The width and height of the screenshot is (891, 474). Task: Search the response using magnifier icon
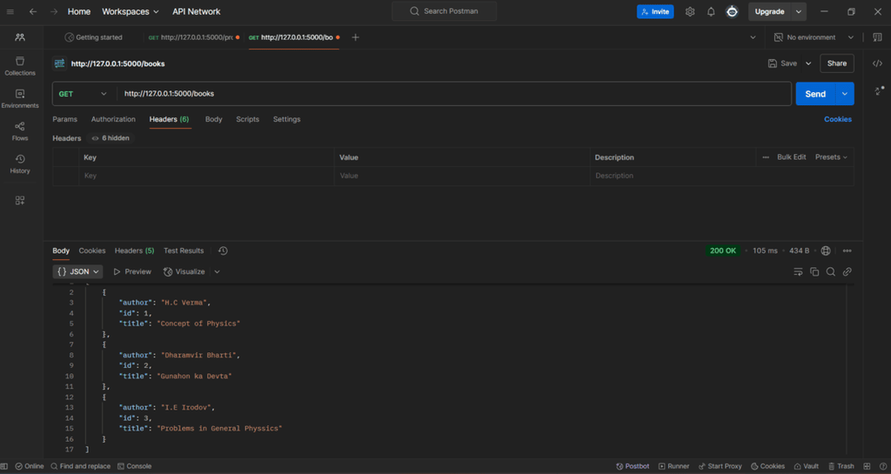tap(831, 272)
